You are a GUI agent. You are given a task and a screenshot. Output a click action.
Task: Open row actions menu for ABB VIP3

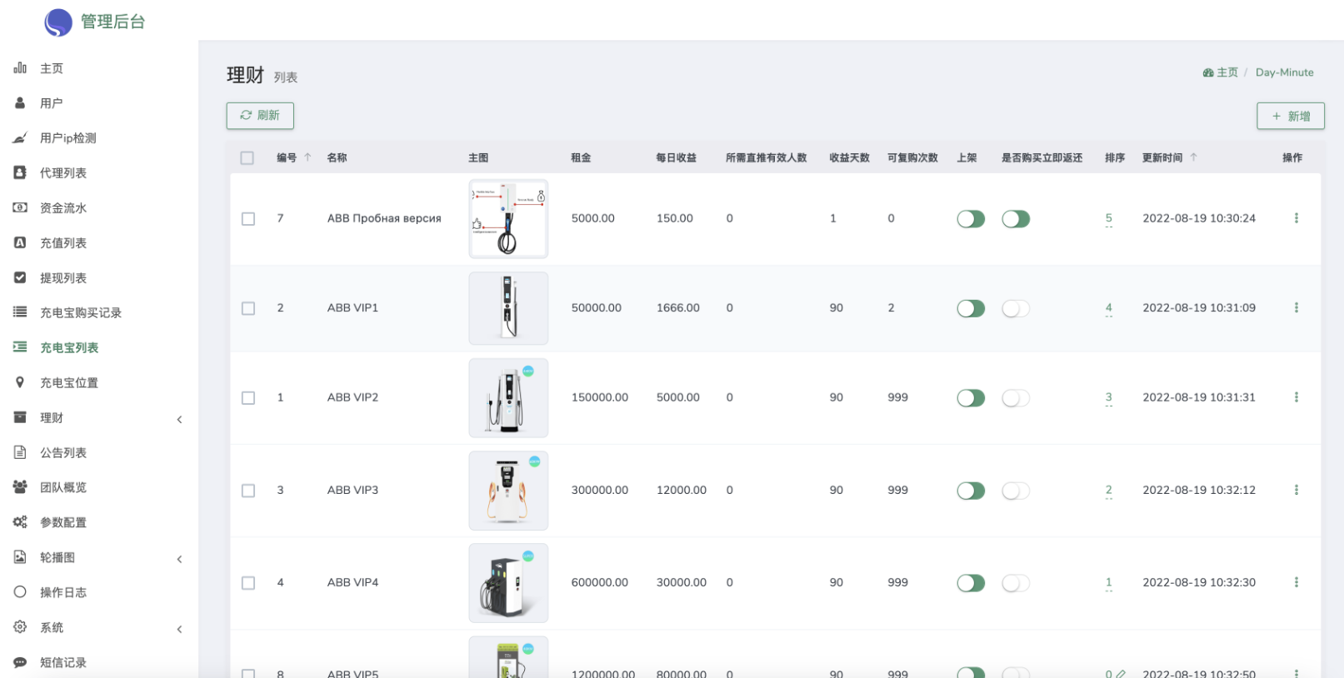click(x=1296, y=490)
